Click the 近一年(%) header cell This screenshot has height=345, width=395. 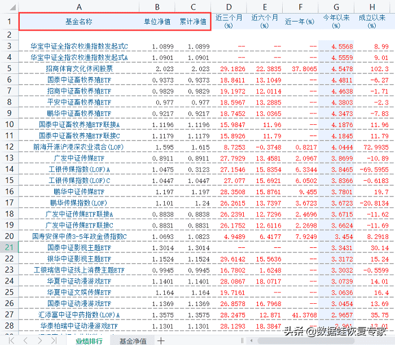pos(300,21)
